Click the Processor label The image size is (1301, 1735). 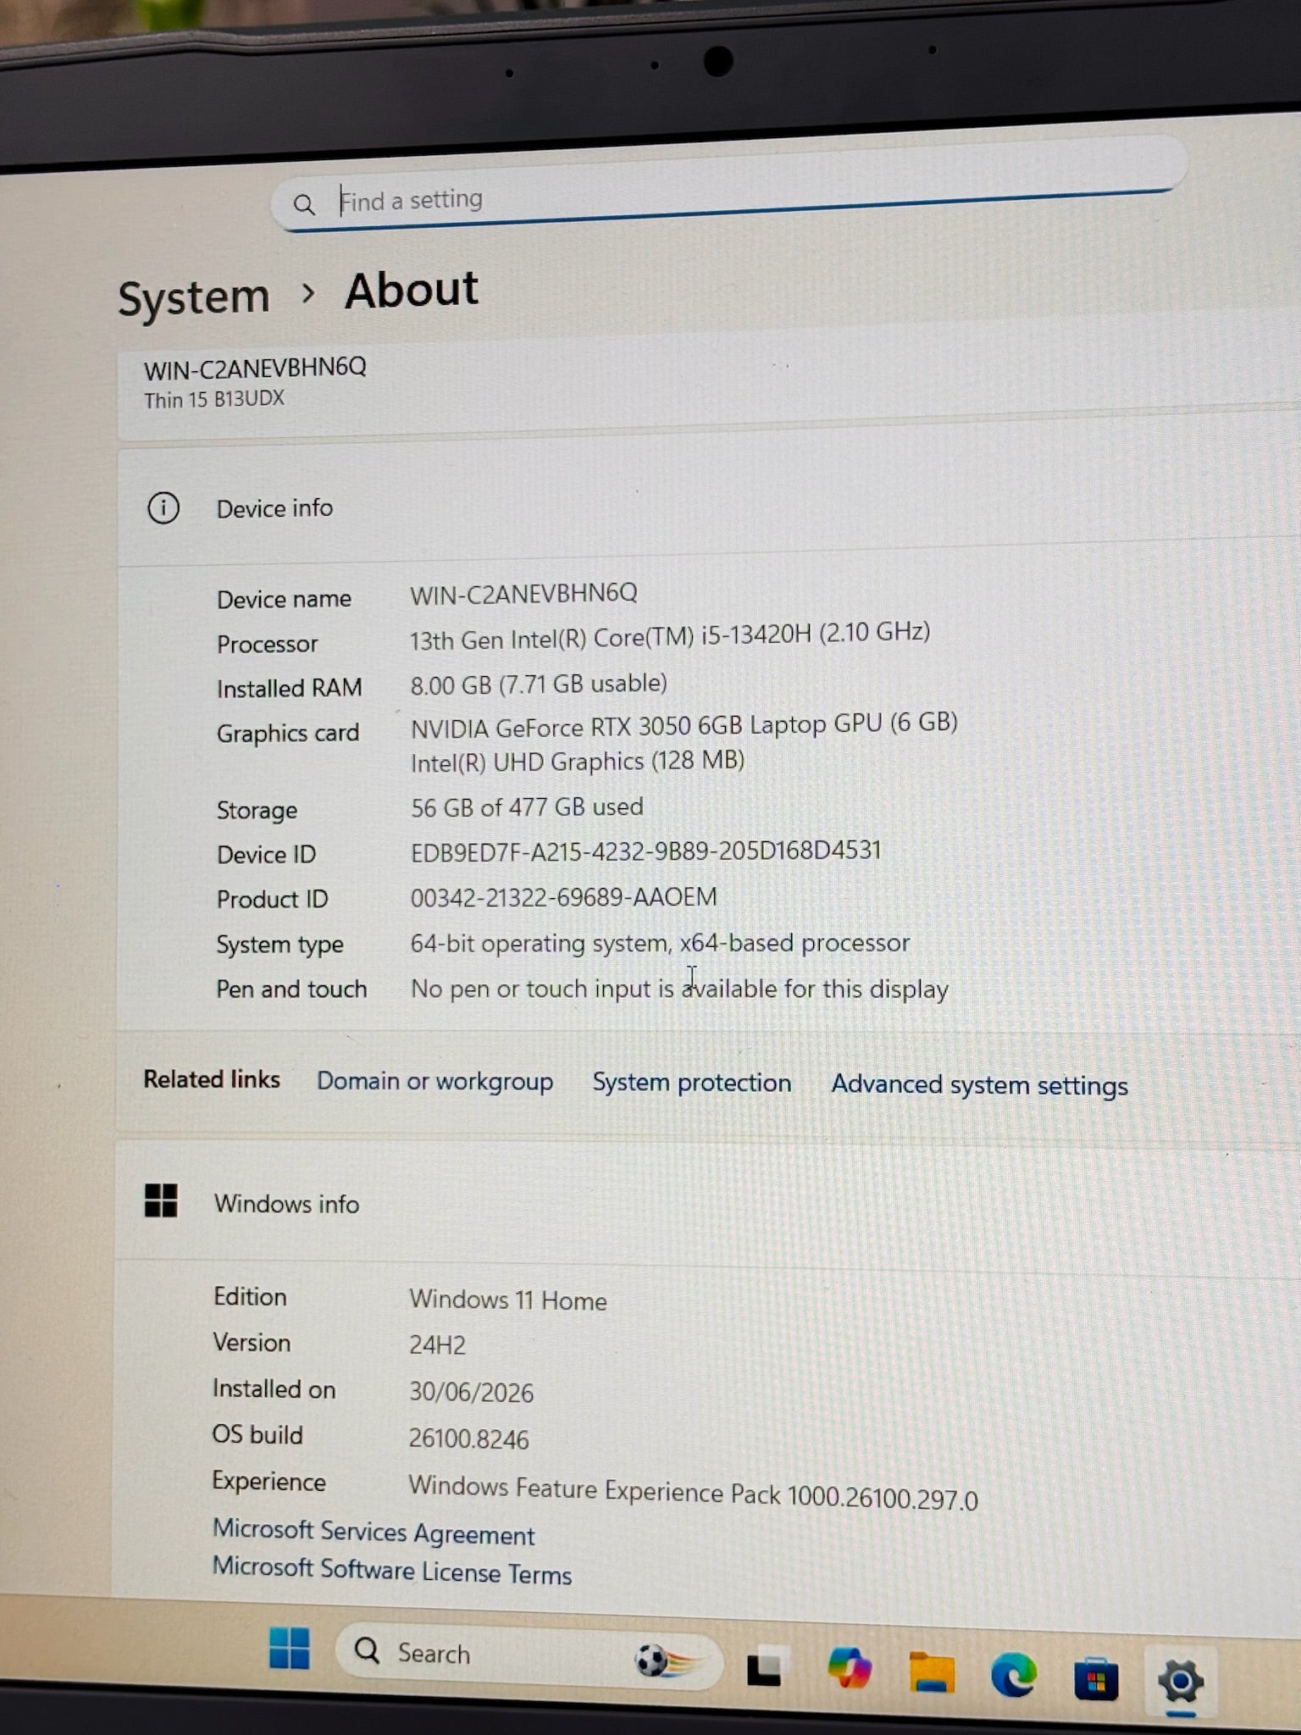pyautogui.click(x=267, y=644)
